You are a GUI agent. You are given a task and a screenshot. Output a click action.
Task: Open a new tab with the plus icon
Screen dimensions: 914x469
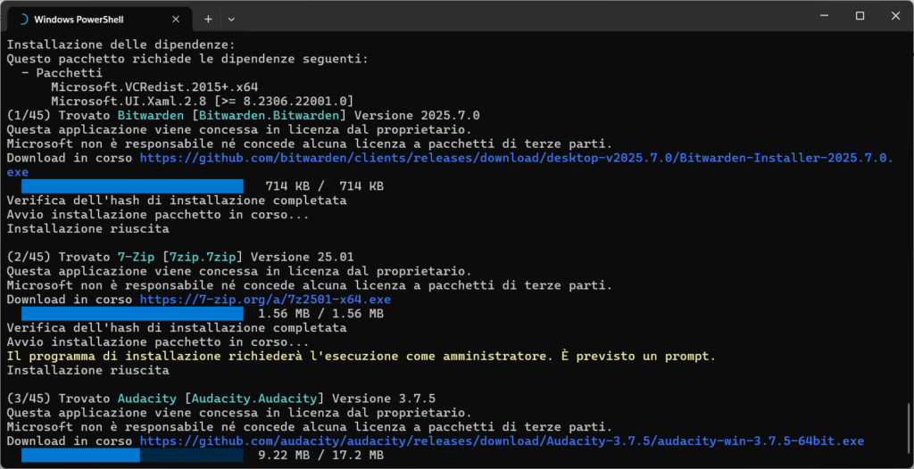pos(208,18)
